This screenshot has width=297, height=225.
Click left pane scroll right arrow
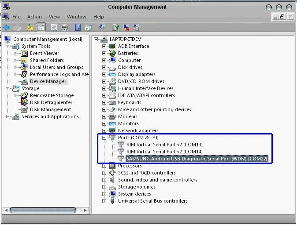tap(85, 210)
